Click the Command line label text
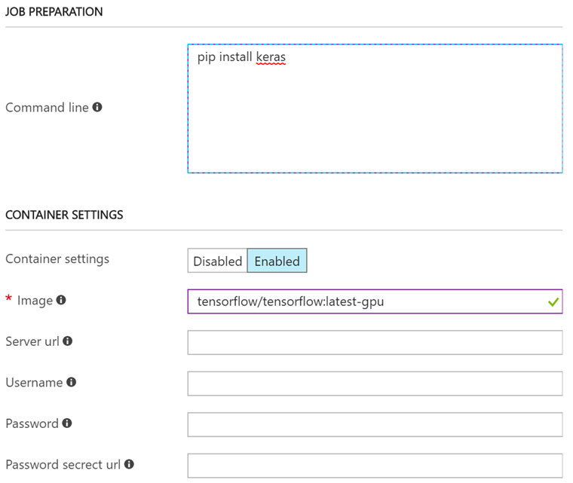This screenshot has height=483, width=573. click(x=47, y=108)
